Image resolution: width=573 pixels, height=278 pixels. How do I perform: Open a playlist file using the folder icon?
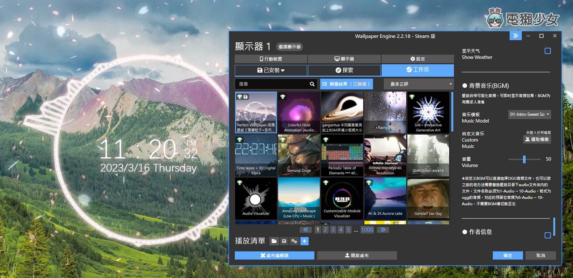click(274, 241)
